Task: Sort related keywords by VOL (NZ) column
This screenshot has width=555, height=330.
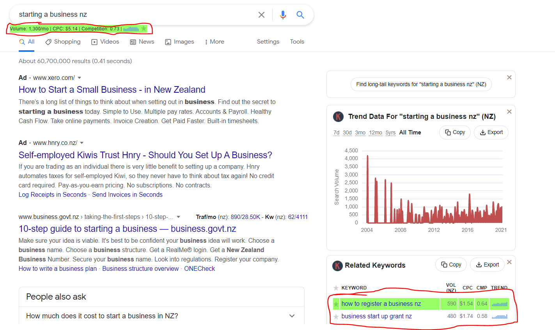Action: click(451, 288)
